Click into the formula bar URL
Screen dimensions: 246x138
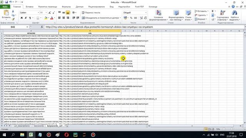(x=99, y=27)
